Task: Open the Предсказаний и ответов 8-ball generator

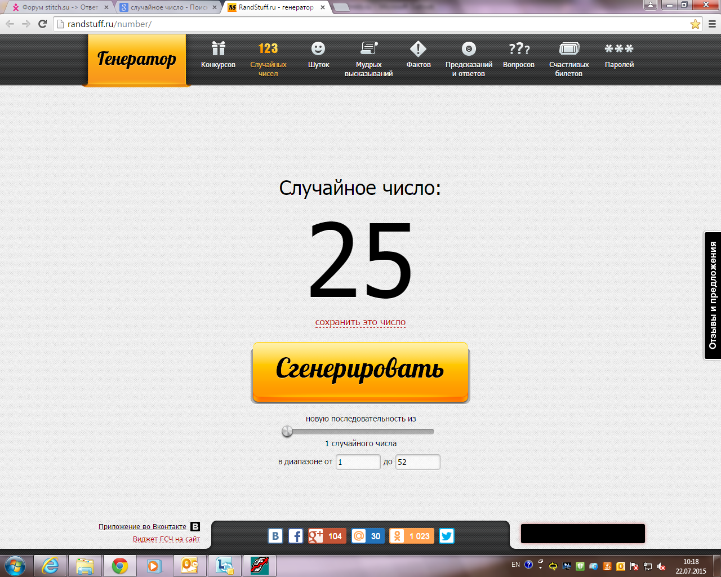Action: (469, 58)
